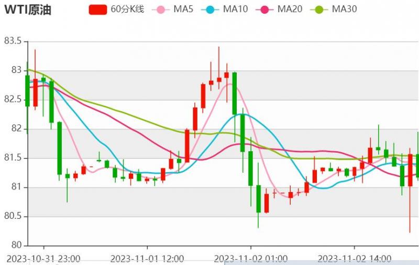Screen dimensions: 419x265
Task: Click the 83 y-axis label
Action: [16, 70]
